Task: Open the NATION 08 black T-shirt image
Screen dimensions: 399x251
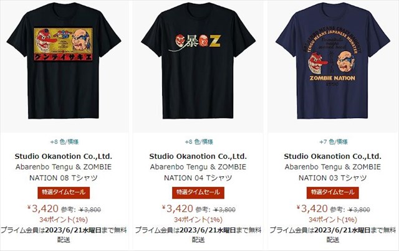Action: [x=64, y=61]
